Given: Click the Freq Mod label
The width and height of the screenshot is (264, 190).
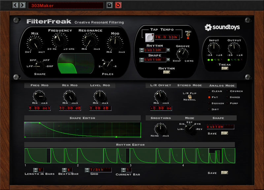Looking at the screenshot, I should point(40,85).
